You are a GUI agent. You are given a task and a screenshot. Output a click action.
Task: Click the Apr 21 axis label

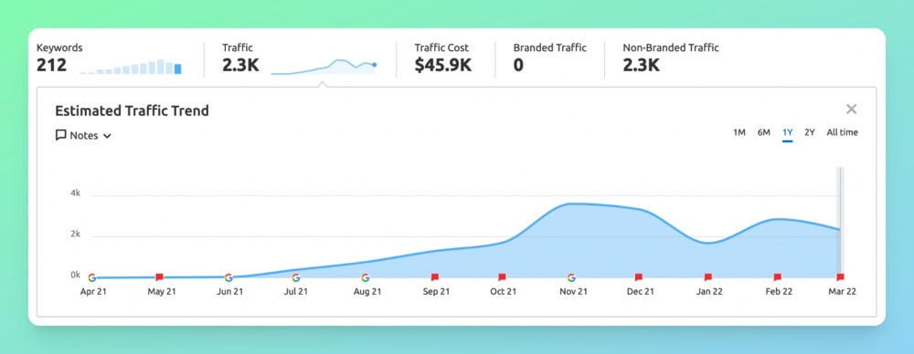tap(94, 292)
